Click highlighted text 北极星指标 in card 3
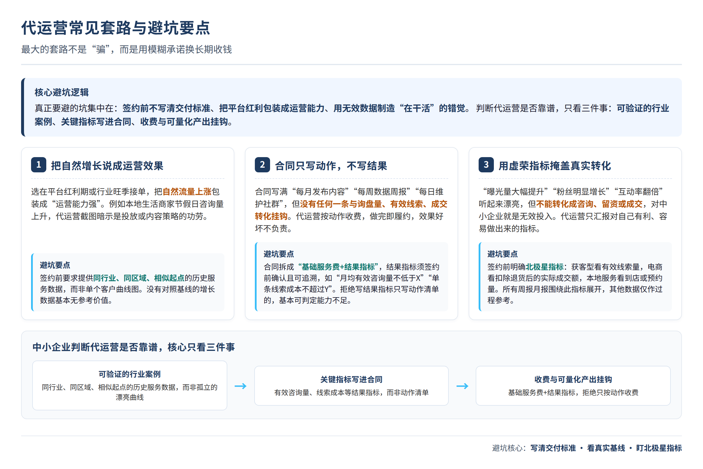Screen dimensions: 703x469 pyautogui.click(x=545, y=267)
